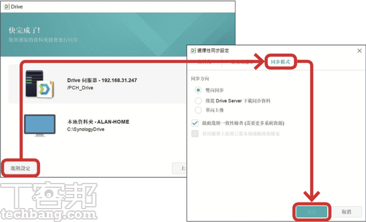The image size is (366, 222).
Task: Click the Drive logo in sync settings dialog title
Action: [x=193, y=51]
